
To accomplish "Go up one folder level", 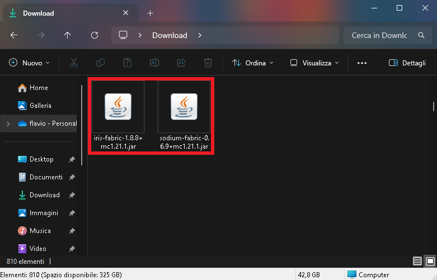I will coord(68,35).
